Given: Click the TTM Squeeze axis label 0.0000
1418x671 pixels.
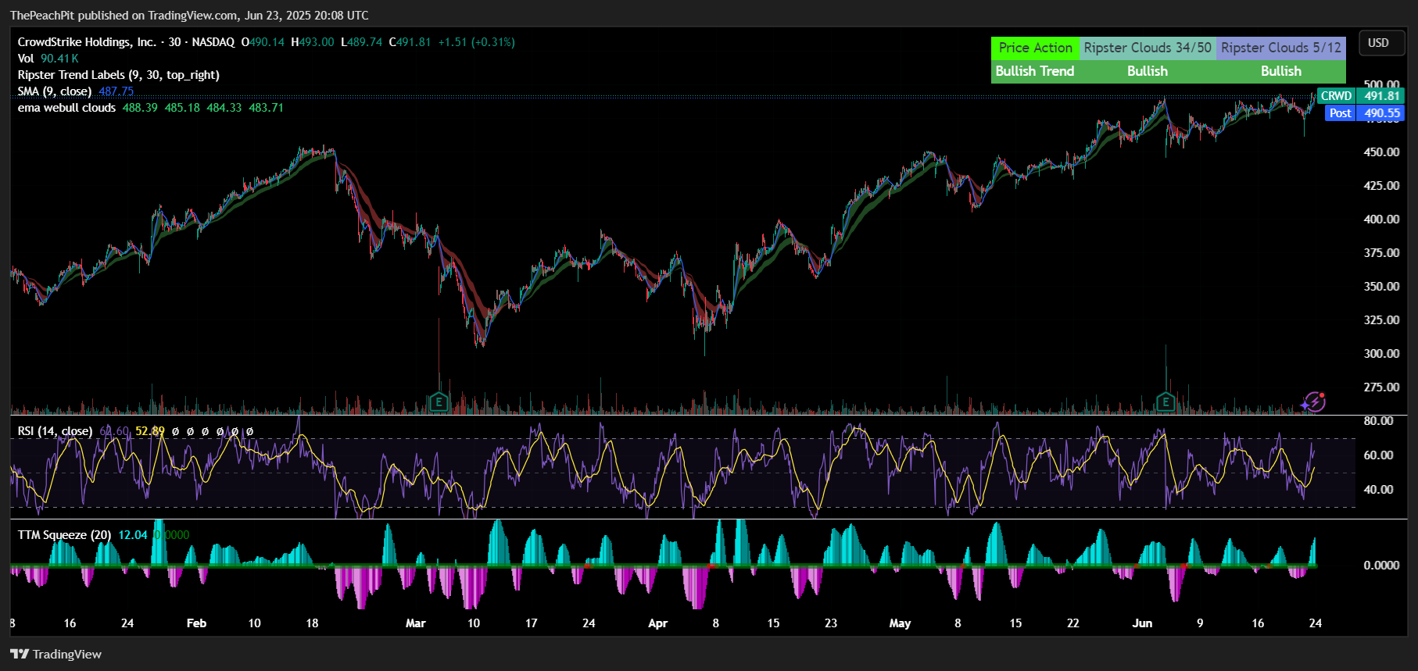Looking at the screenshot, I should (x=1381, y=566).
